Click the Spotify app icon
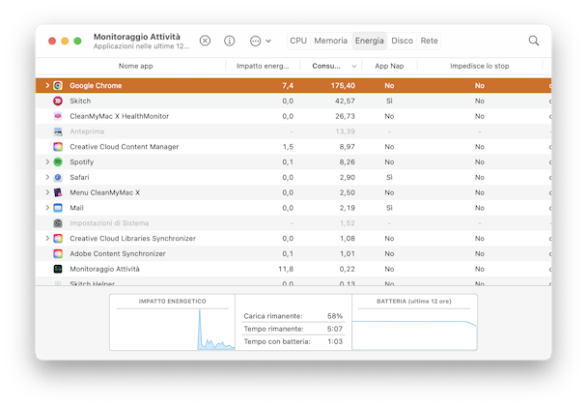587x407 pixels. (58, 161)
